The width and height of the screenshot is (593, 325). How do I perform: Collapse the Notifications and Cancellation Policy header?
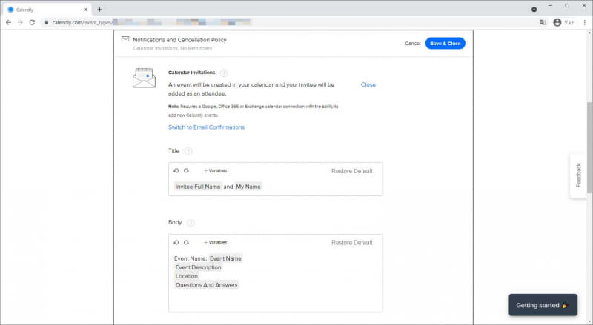[x=179, y=40]
